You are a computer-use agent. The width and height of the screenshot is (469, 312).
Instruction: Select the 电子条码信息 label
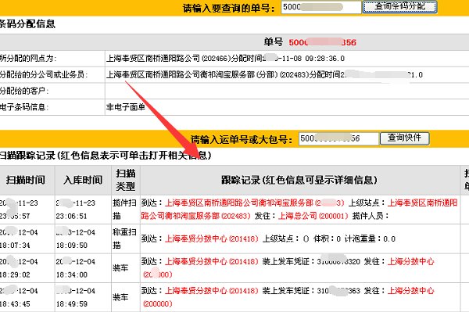[x=24, y=107]
